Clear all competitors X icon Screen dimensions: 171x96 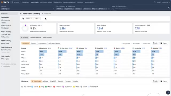[x=109, y=9]
